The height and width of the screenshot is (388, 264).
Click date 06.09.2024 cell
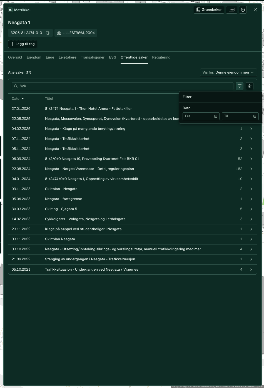click(21, 159)
